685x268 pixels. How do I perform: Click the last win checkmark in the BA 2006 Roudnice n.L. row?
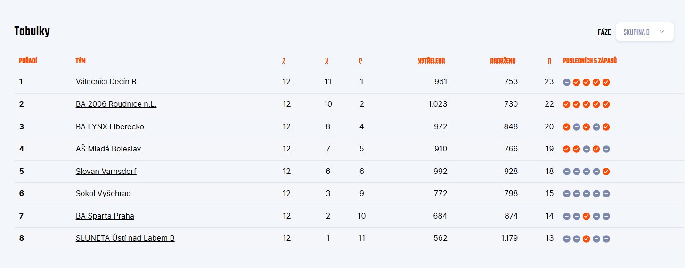606,104
